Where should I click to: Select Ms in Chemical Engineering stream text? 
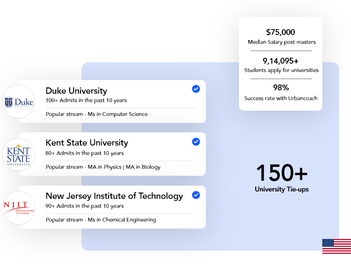pos(122,220)
